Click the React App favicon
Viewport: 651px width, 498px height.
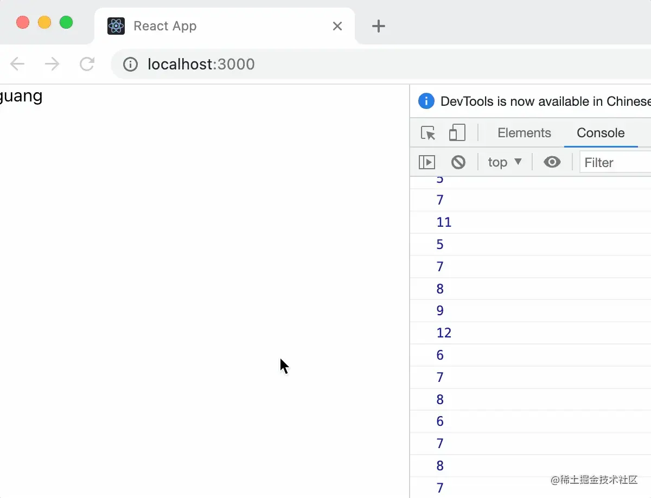[116, 26]
